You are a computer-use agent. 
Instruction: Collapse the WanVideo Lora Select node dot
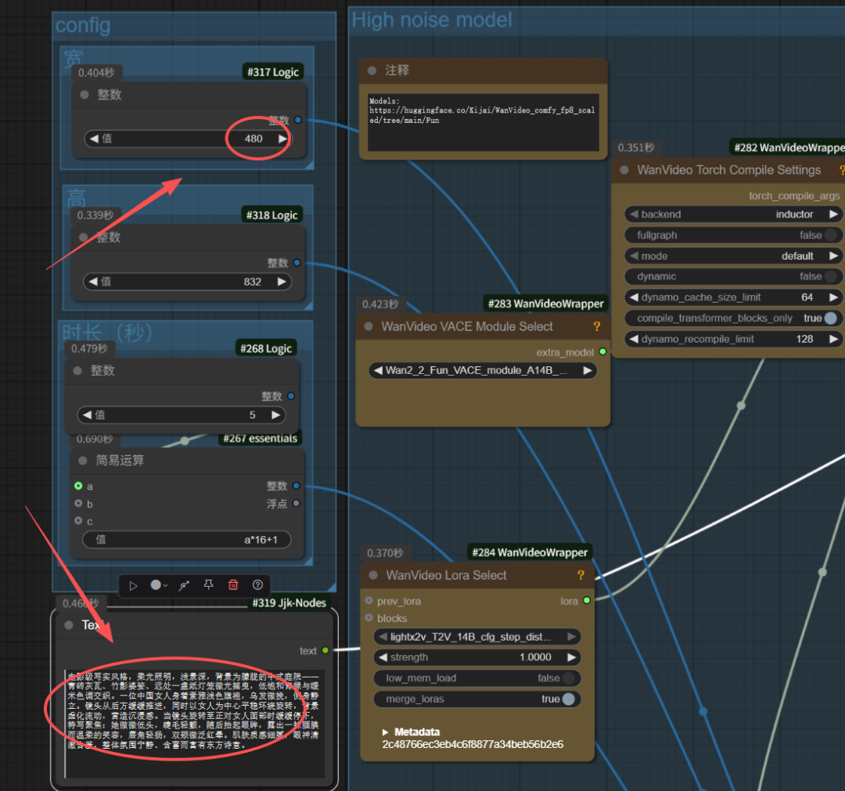[373, 575]
